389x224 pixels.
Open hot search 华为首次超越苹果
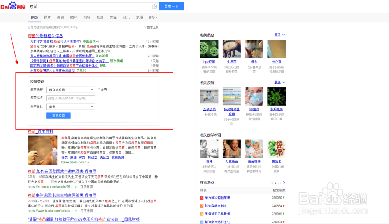click(217, 198)
